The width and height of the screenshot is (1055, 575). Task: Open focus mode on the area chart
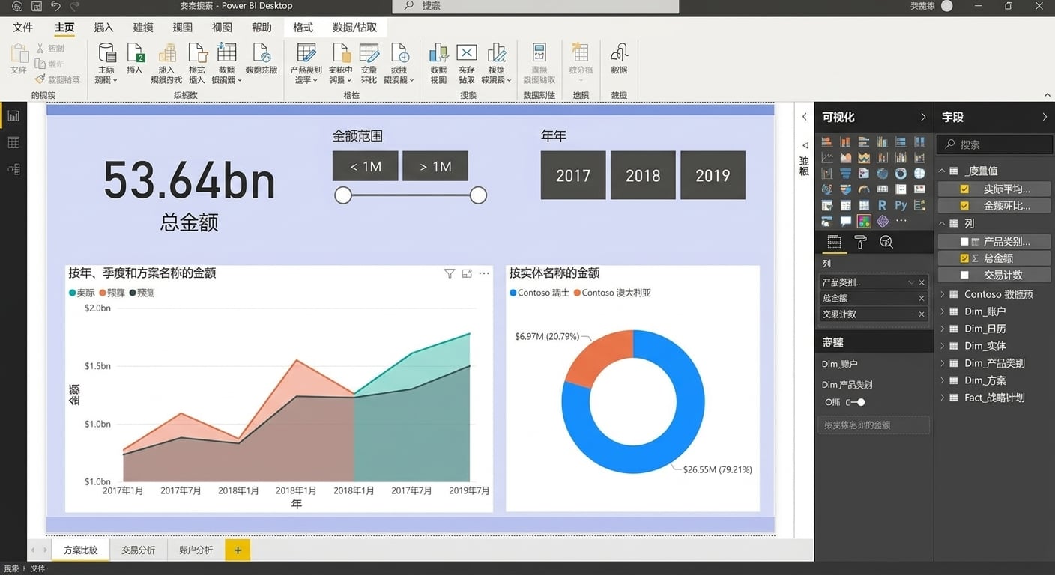(467, 273)
